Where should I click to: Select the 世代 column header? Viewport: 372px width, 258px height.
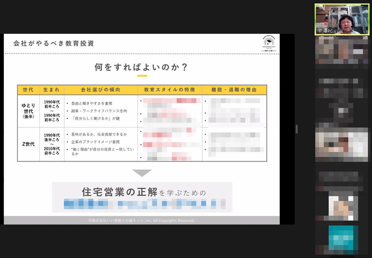(28, 90)
